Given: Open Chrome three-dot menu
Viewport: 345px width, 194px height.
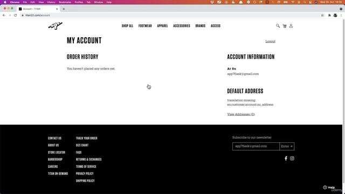Looking at the screenshot, I should (341, 15).
